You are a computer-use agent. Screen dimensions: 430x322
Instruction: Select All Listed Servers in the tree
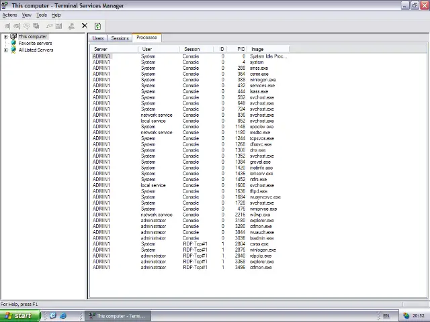coord(36,50)
